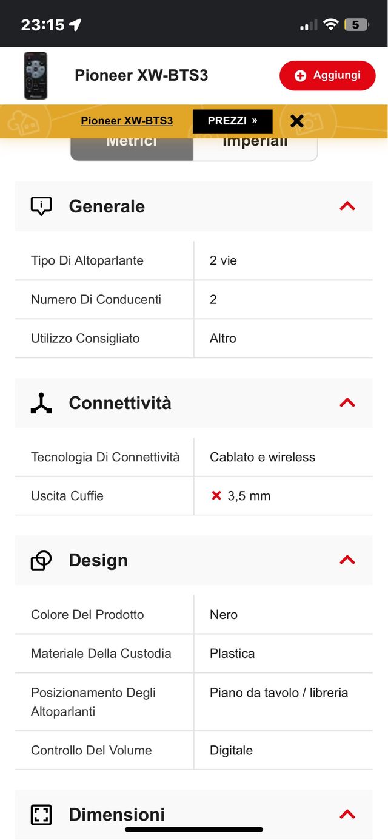This screenshot has width=388, height=840.
Task: Tap the Wi-Fi status icon
Action: [x=330, y=24]
